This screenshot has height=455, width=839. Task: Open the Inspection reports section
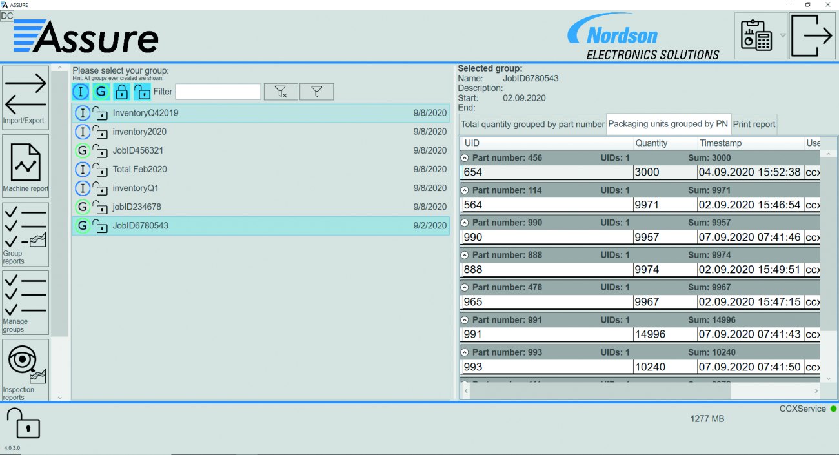pyautogui.click(x=26, y=370)
